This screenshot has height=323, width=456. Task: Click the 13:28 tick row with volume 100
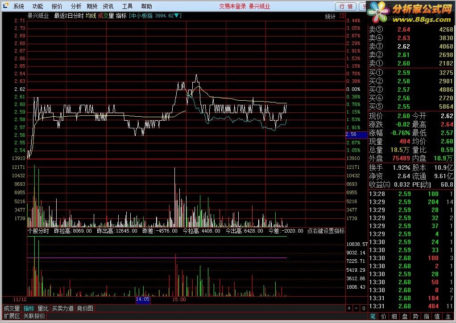pyautogui.click(x=411, y=194)
